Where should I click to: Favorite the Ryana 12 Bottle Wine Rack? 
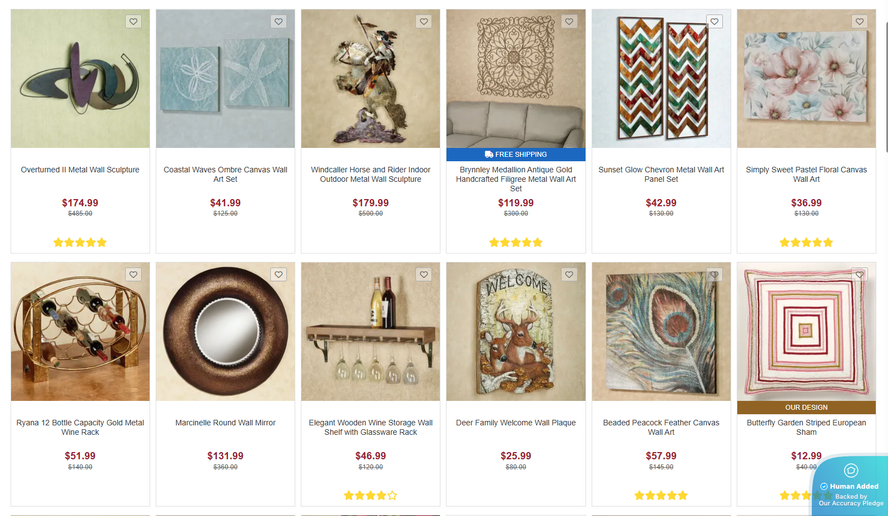133,275
